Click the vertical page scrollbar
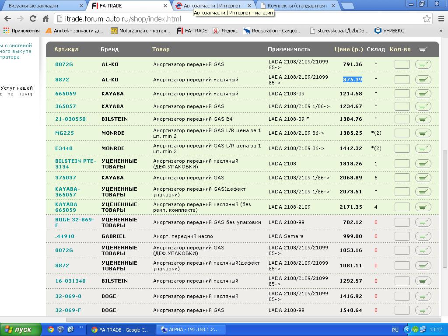The image size is (448, 336). 445,209
